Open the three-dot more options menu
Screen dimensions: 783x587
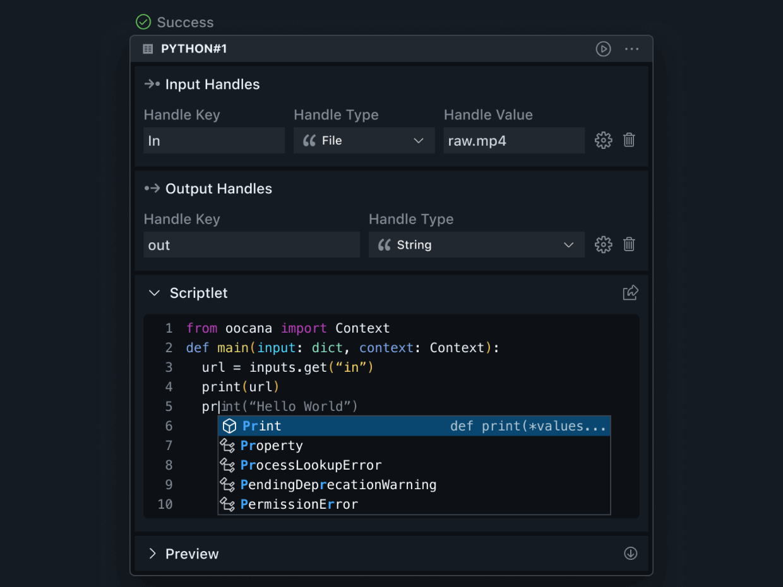pyautogui.click(x=631, y=49)
